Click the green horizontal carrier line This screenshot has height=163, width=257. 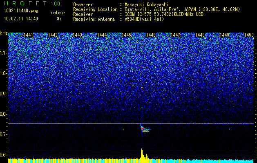coord(131,124)
